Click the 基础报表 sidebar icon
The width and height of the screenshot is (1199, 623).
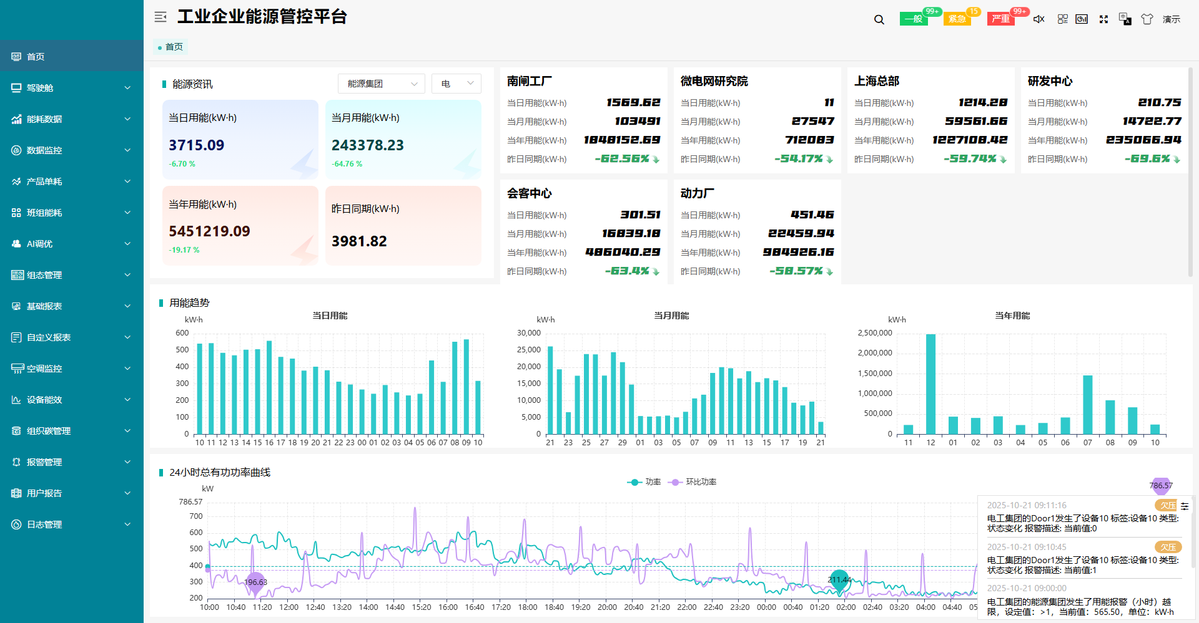point(16,306)
